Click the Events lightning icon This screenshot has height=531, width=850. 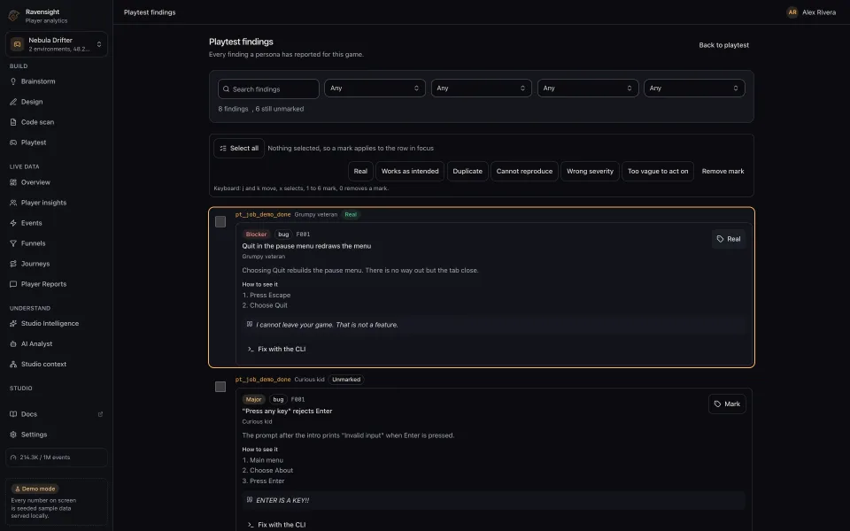tap(13, 223)
